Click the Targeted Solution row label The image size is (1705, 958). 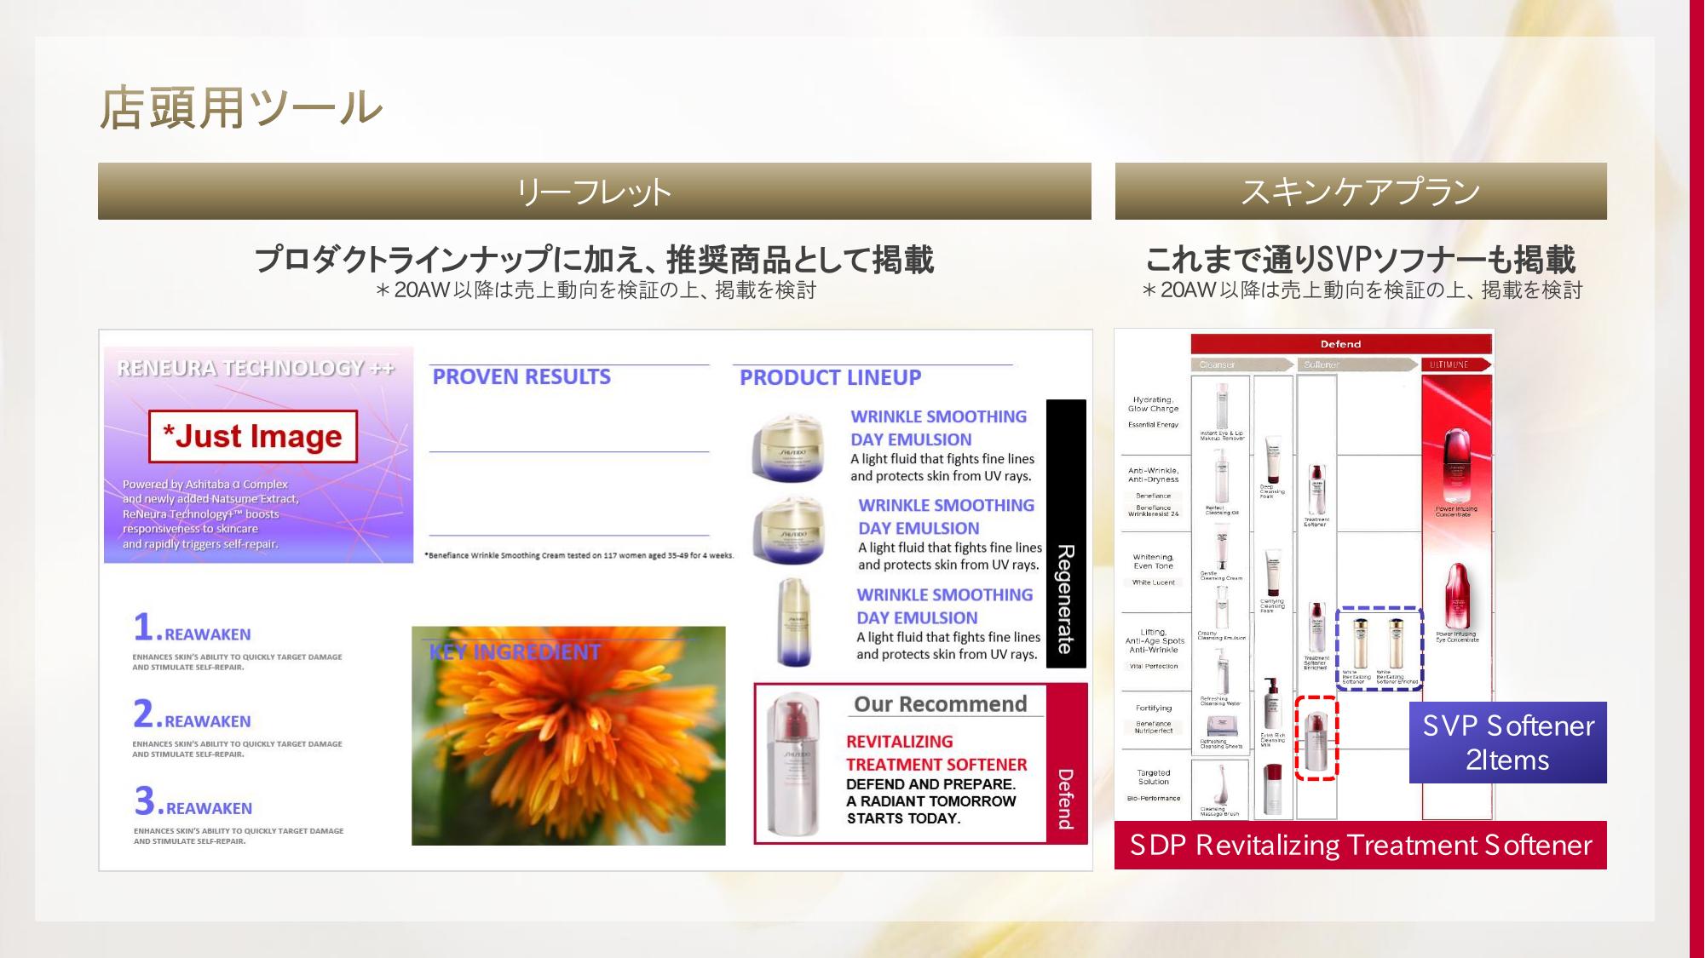point(1154,777)
